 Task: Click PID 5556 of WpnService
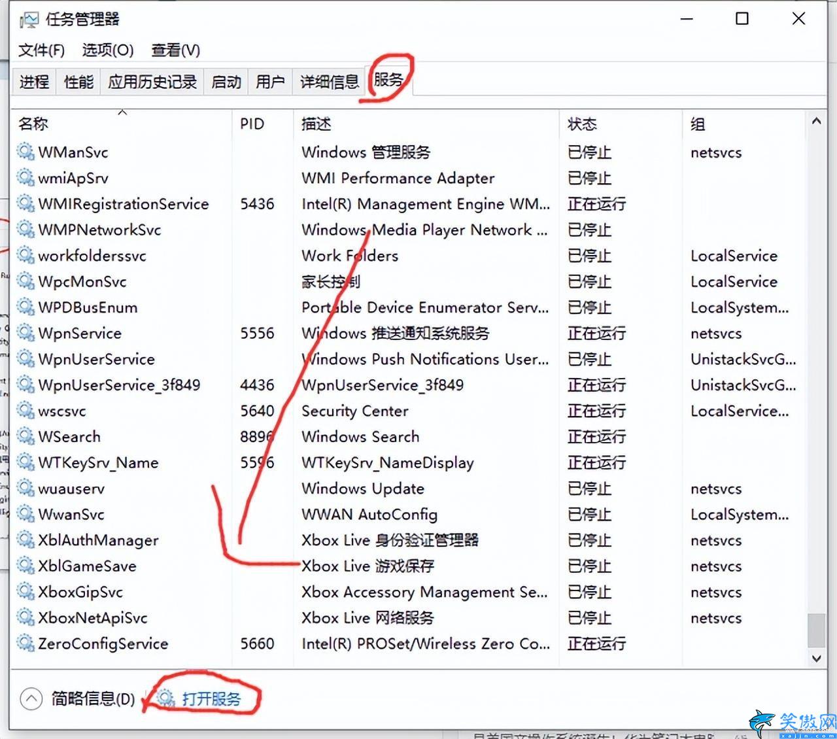(x=257, y=333)
